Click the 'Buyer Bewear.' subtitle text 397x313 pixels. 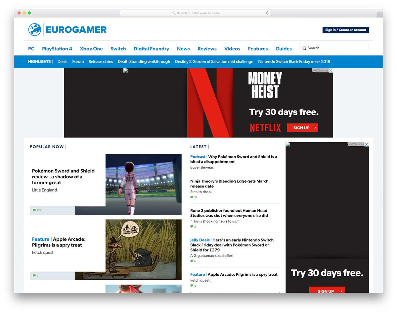(202, 167)
